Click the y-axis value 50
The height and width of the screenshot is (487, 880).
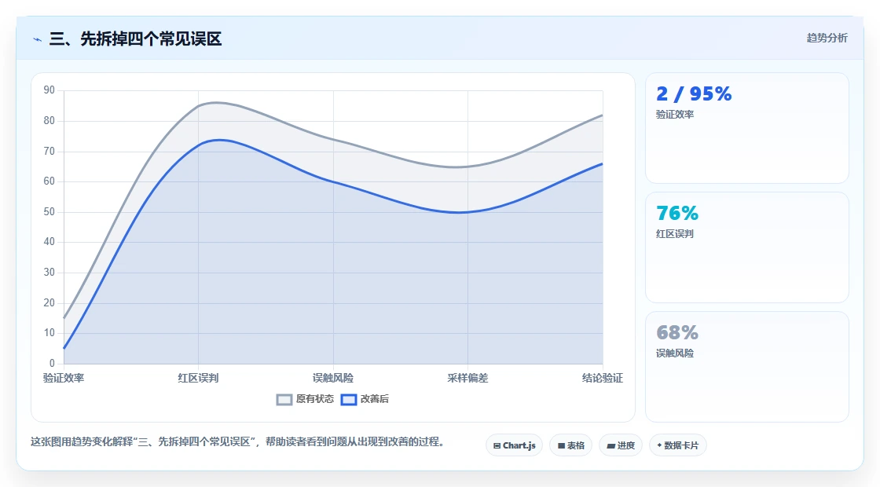[x=49, y=212]
